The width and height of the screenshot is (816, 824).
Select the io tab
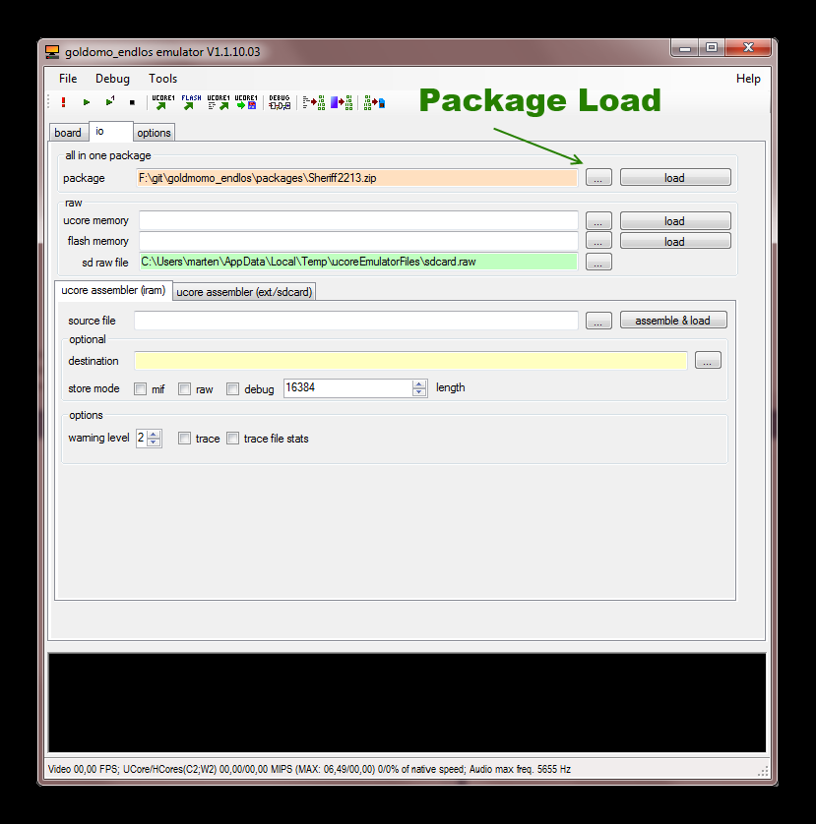[x=110, y=132]
